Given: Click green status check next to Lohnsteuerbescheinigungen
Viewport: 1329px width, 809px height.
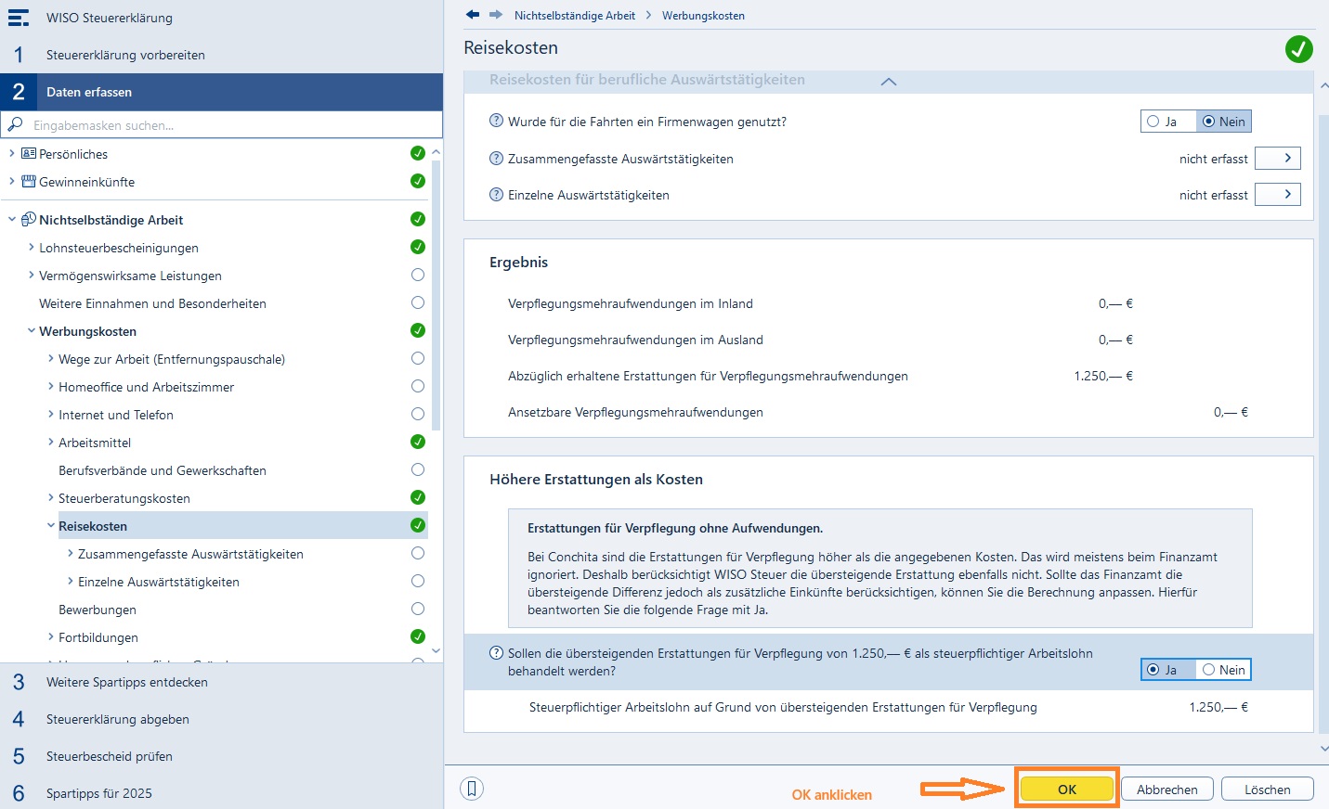Looking at the screenshot, I should point(418,247).
